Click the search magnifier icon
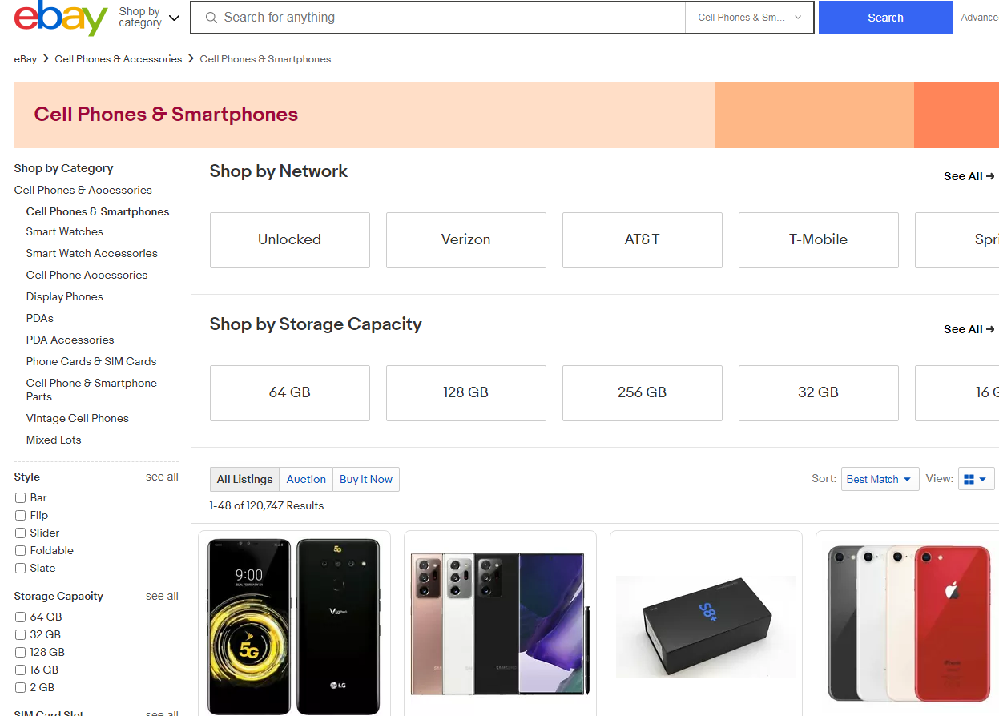Image resolution: width=999 pixels, height=716 pixels. pos(211,18)
